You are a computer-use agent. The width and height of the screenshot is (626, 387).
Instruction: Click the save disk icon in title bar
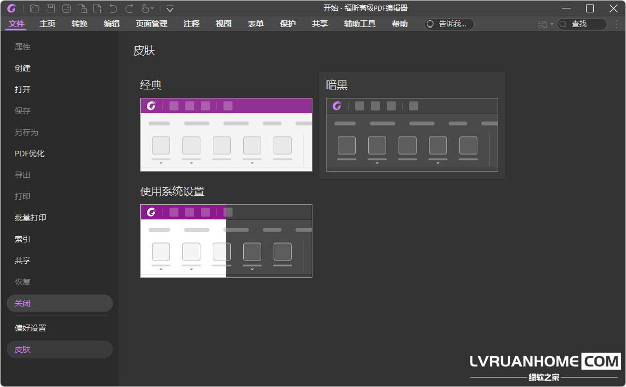coord(51,8)
